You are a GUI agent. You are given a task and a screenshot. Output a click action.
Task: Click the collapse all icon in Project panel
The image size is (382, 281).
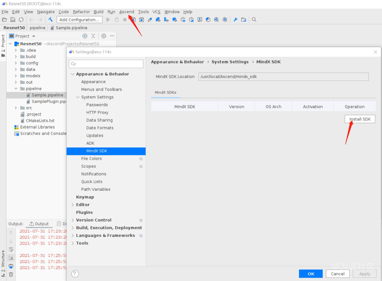(93, 36)
